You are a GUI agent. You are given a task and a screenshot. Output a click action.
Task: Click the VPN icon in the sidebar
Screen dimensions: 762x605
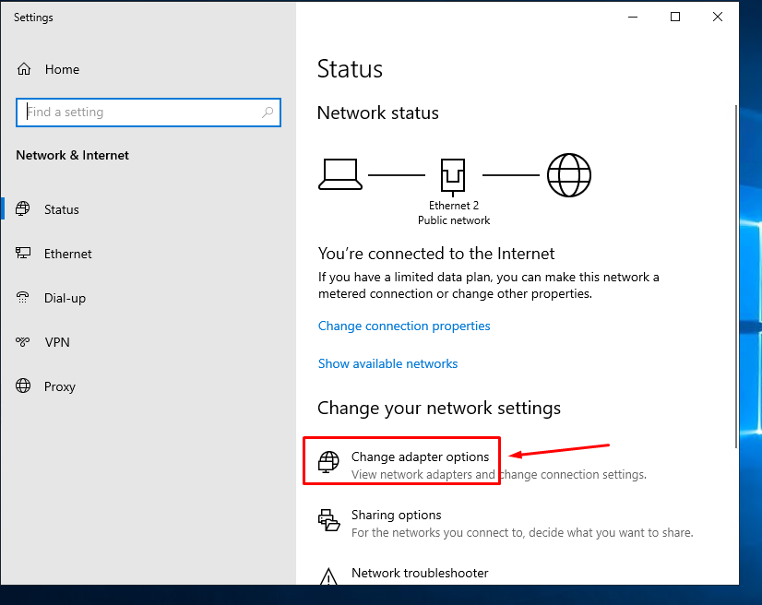point(24,342)
